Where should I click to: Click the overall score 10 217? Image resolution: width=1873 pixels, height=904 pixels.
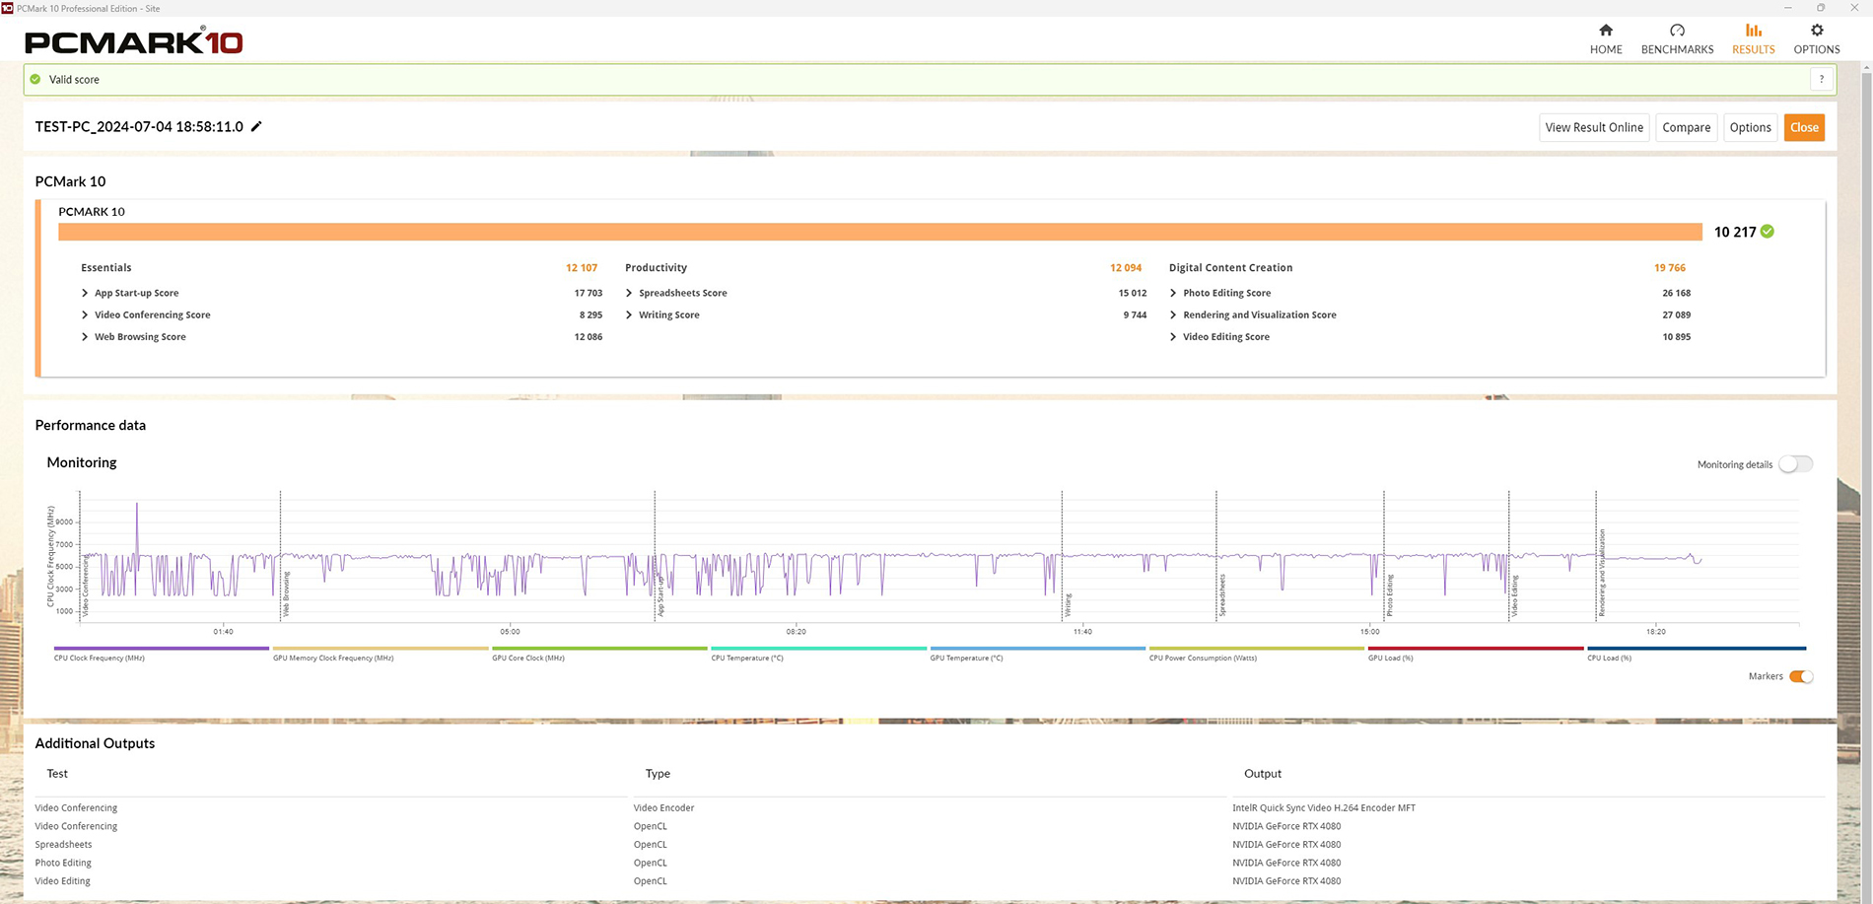[1735, 232]
